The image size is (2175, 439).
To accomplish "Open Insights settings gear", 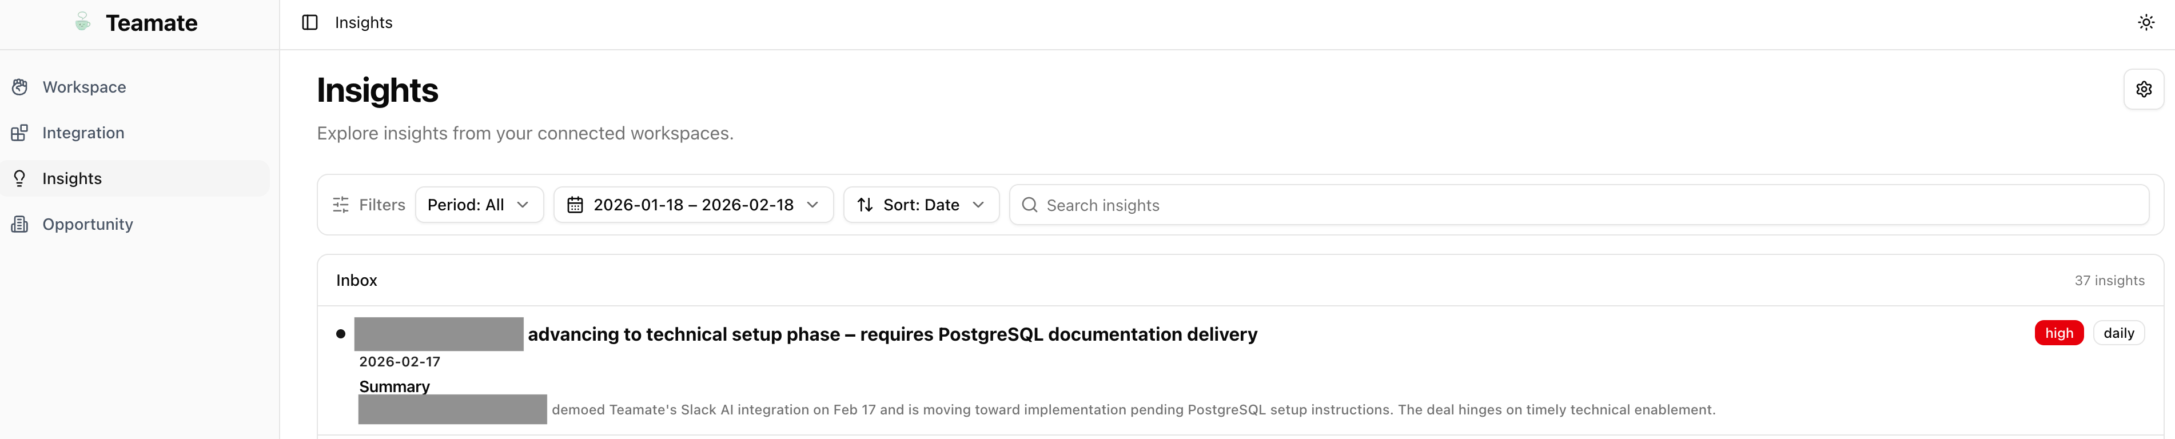I will coord(2143,90).
